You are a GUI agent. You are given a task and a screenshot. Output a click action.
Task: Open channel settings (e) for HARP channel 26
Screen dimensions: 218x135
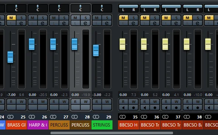click(43, 23)
